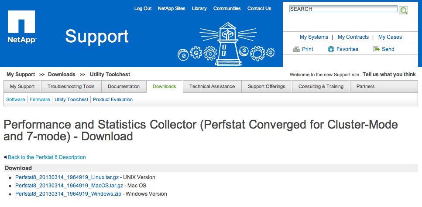Click the Print printer icon
The image size is (422, 207).
click(296, 49)
